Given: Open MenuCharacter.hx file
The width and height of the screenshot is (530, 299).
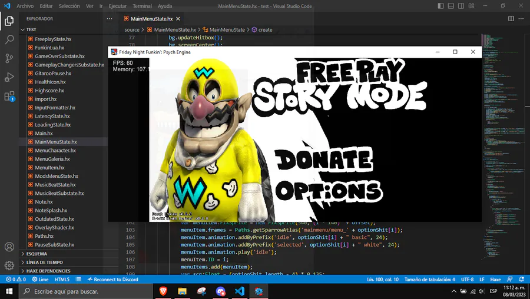Looking at the screenshot, I should coord(55,150).
